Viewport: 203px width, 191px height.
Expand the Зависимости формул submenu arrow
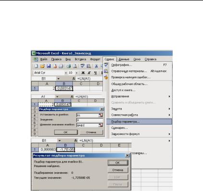(169, 134)
